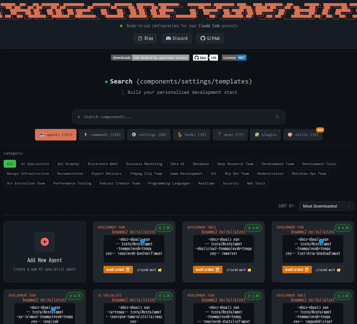
Task: Choose the Devops Infrastructure category
Action: tap(28, 174)
